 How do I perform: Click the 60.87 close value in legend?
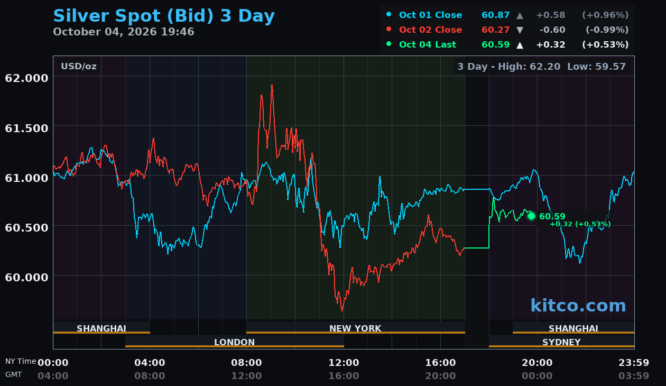[x=496, y=15]
